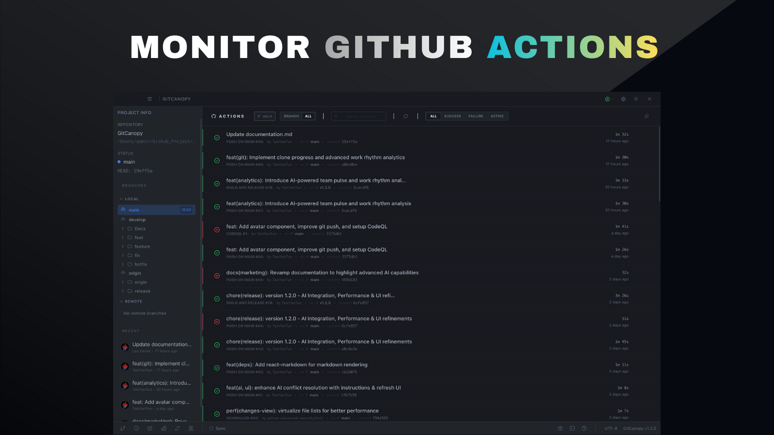The image size is (774, 435).
Task: Open recent commit 'feat(analytics): Introdu...'
Action: click(x=156, y=386)
